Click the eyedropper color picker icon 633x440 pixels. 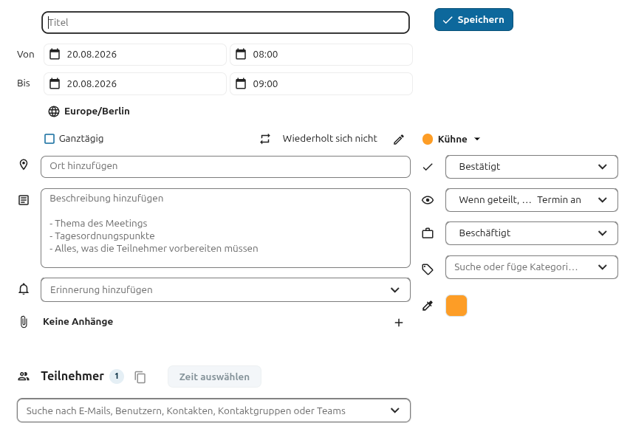[428, 306]
